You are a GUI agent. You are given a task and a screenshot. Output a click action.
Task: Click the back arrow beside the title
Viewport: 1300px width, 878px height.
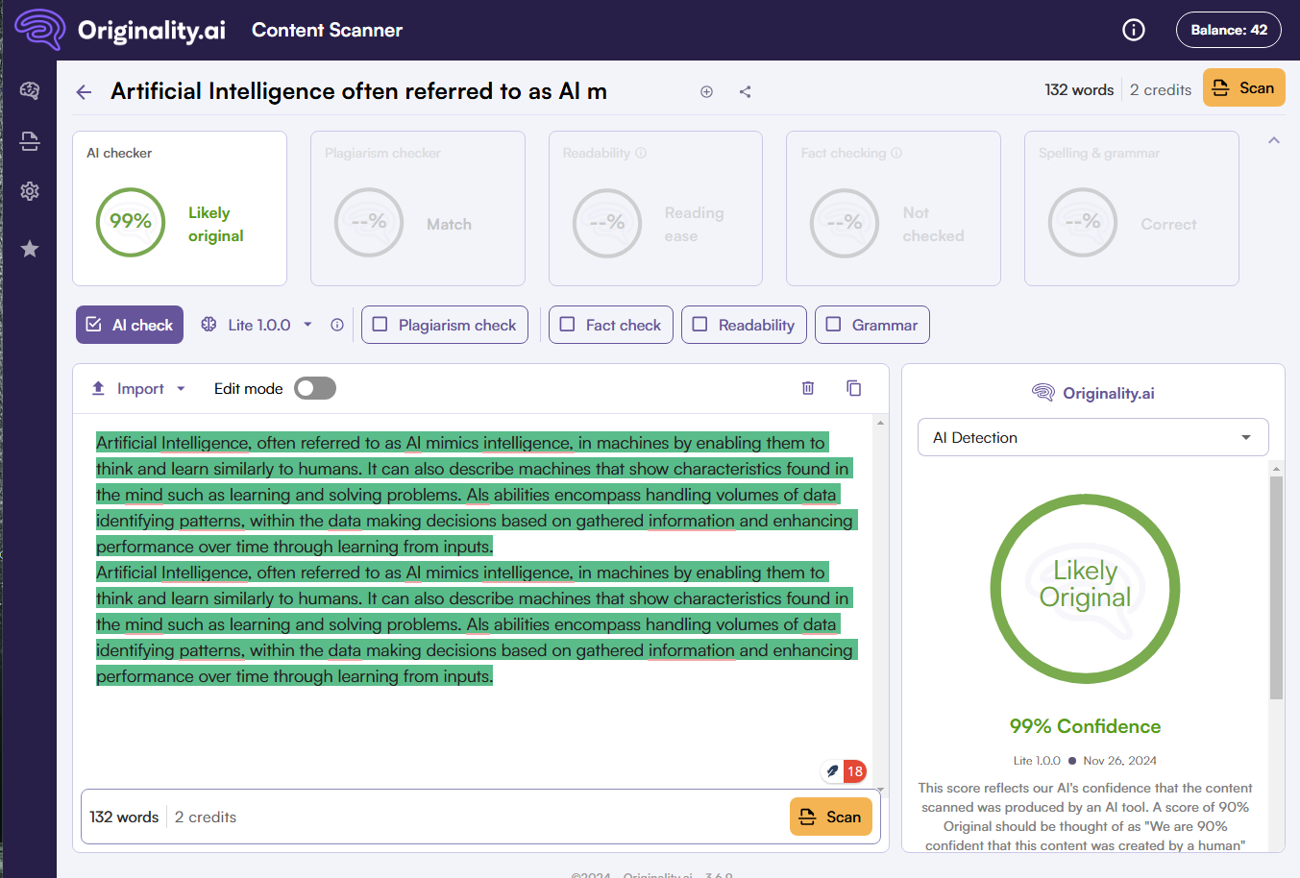pos(84,92)
